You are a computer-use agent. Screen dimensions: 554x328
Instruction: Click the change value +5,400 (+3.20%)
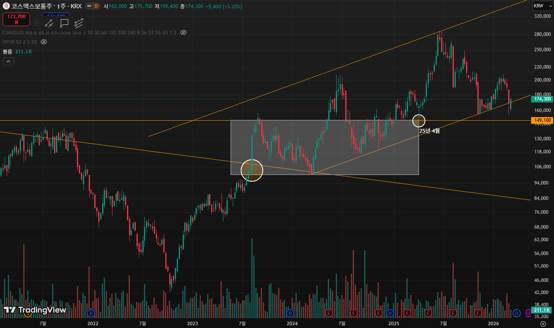[224, 7]
